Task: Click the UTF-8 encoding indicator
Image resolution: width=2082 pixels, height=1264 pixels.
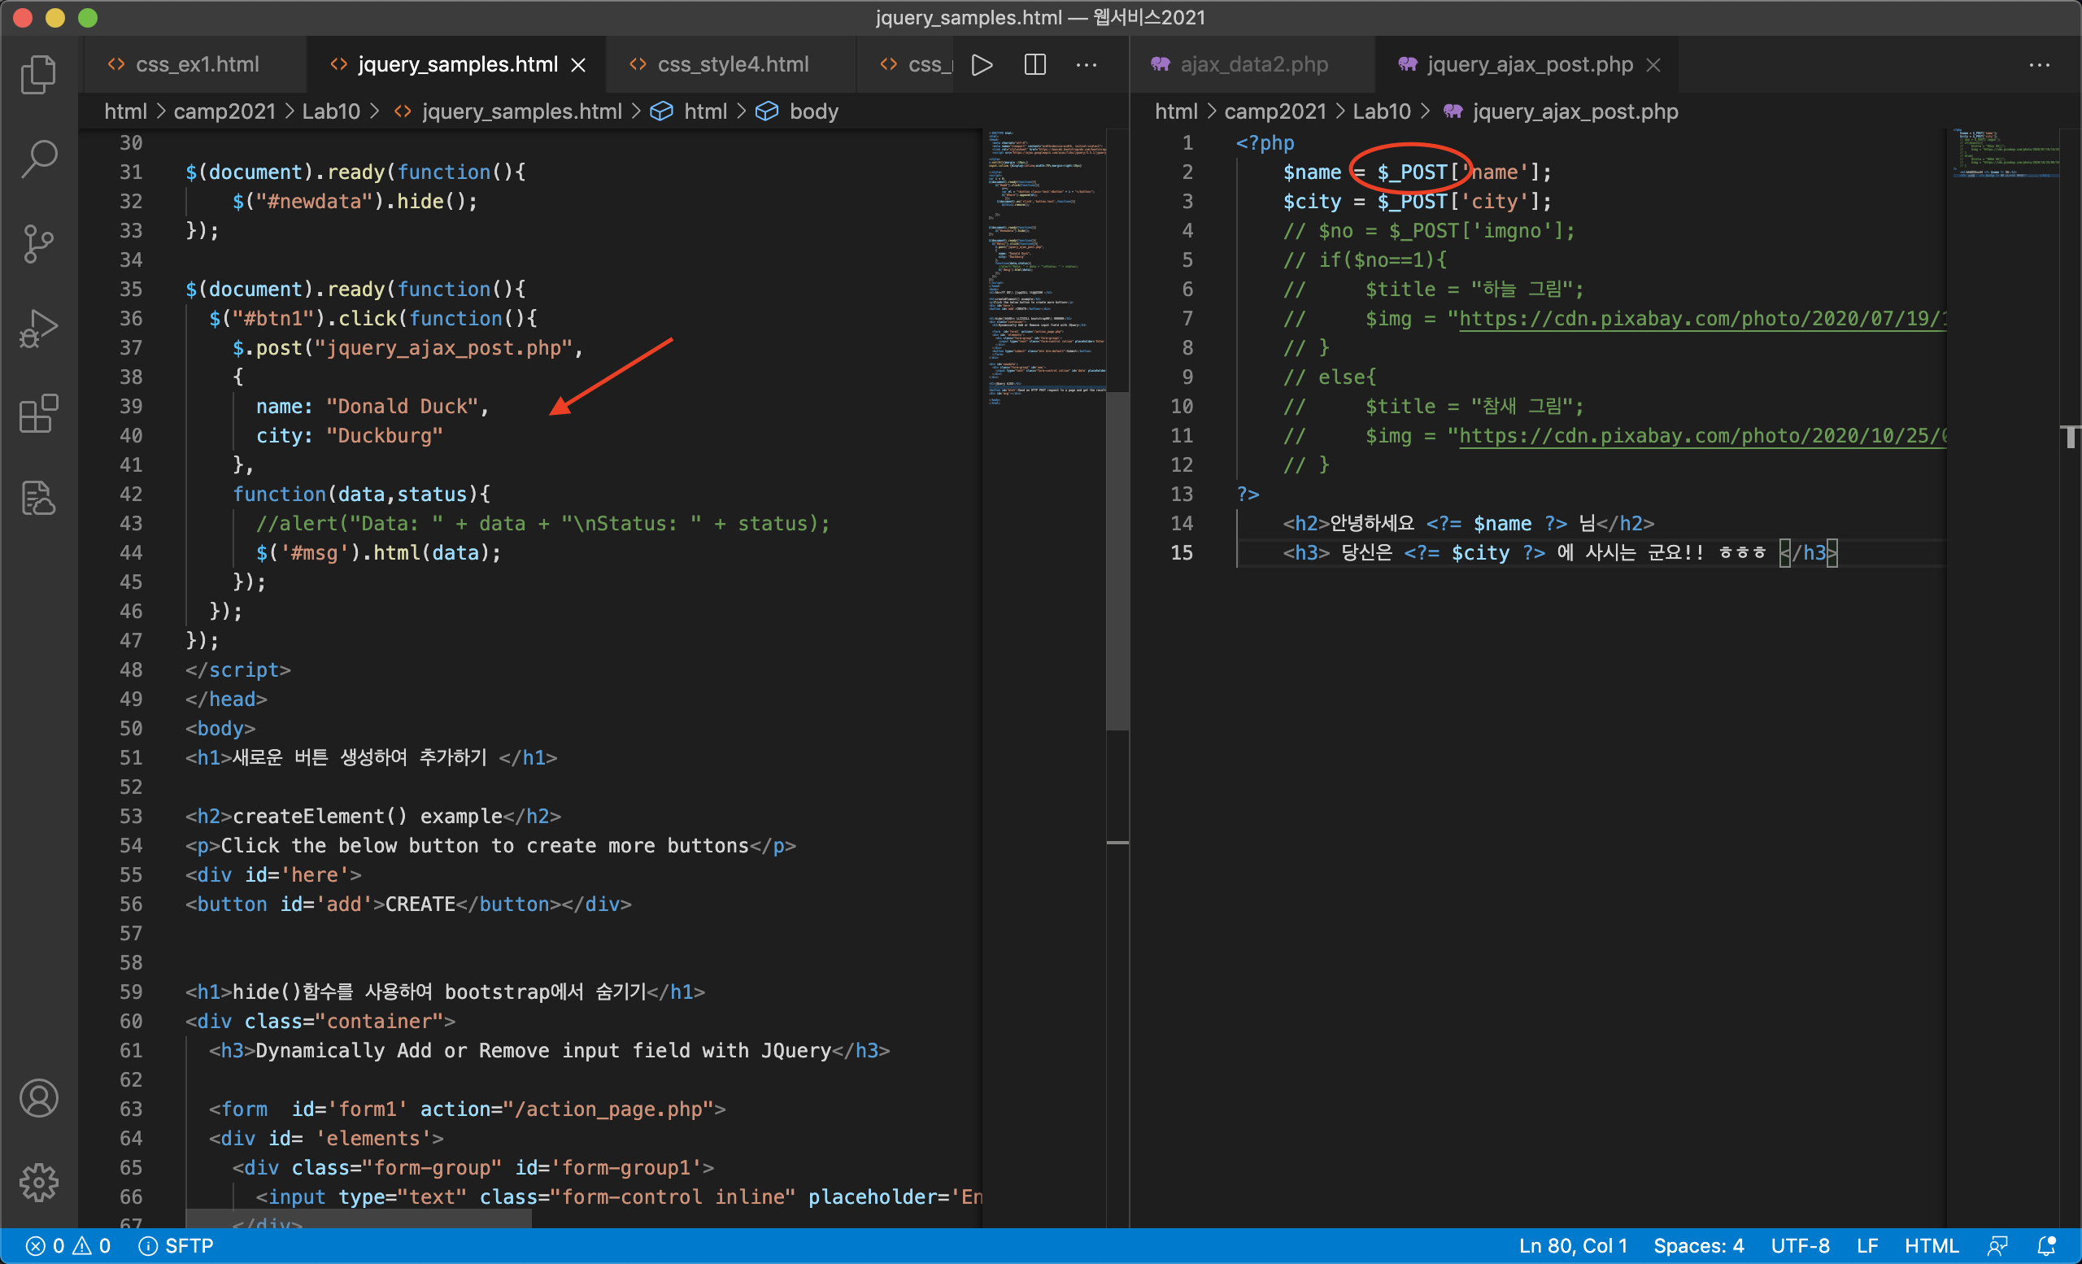Action: (1800, 1245)
